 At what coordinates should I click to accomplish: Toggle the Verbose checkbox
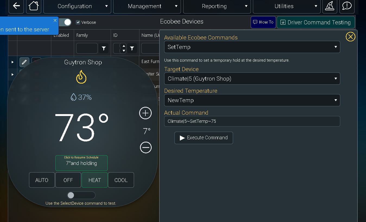(x=78, y=22)
